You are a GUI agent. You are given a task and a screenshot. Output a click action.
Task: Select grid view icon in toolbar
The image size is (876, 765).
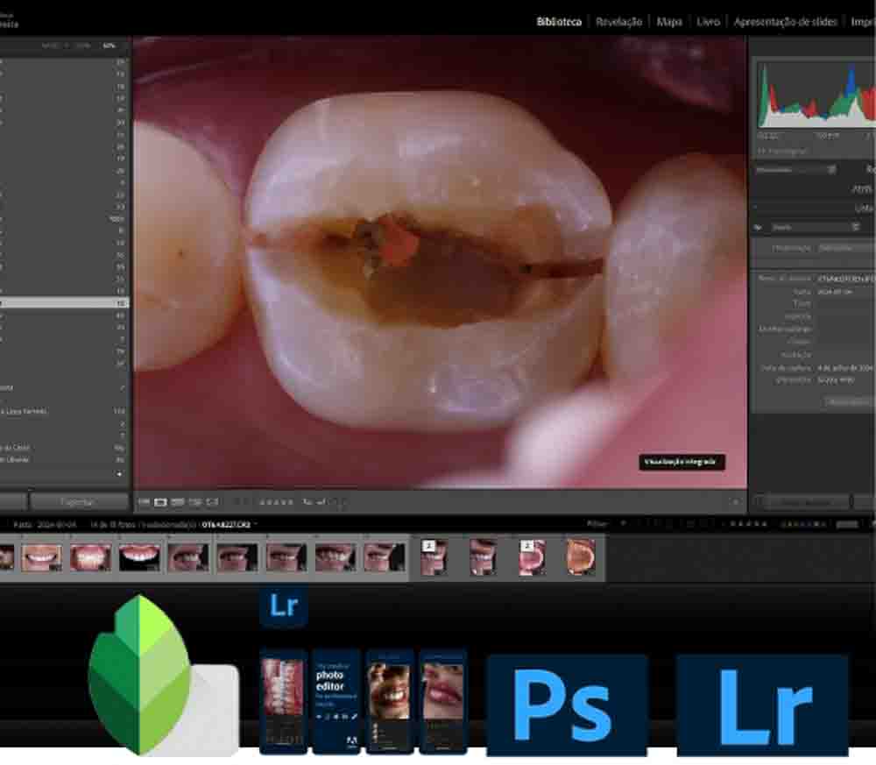pyautogui.click(x=145, y=502)
